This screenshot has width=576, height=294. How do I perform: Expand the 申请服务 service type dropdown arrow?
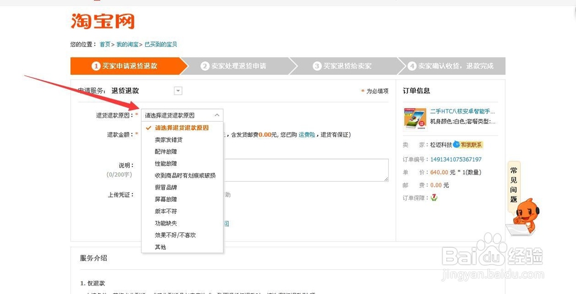178,91
